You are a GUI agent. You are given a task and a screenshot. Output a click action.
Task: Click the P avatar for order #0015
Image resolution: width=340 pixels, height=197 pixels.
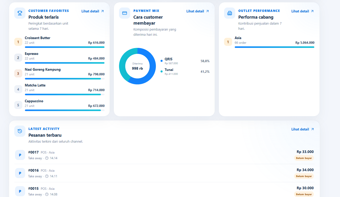20,191
